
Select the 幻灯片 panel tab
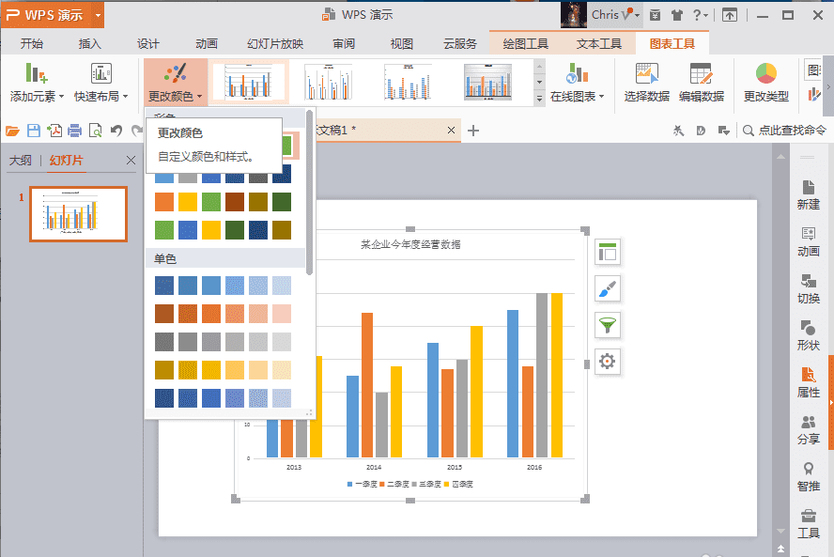(x=67, y=160)
